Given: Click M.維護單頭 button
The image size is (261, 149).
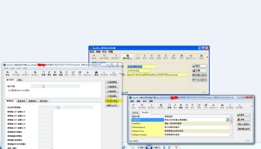Looking at the screenshot, I should click(112, 82).
